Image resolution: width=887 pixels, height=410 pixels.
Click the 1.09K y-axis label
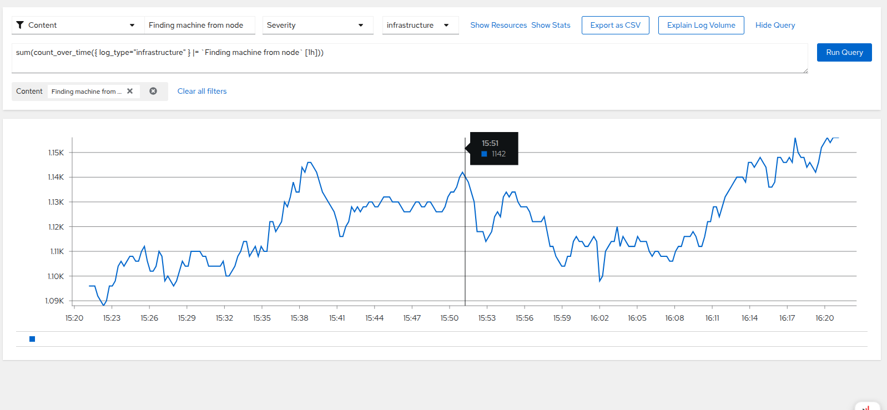pyautogui.click(x=54, y=301)
